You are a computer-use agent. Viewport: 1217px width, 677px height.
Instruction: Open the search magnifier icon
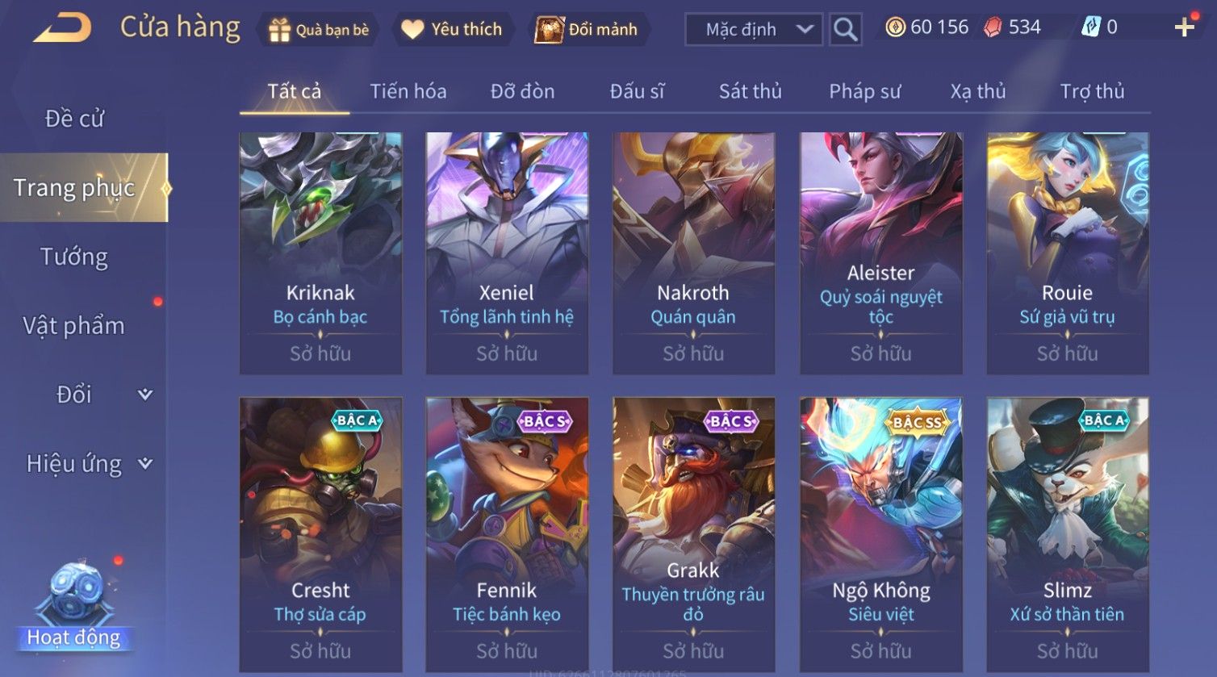point(845,30)
